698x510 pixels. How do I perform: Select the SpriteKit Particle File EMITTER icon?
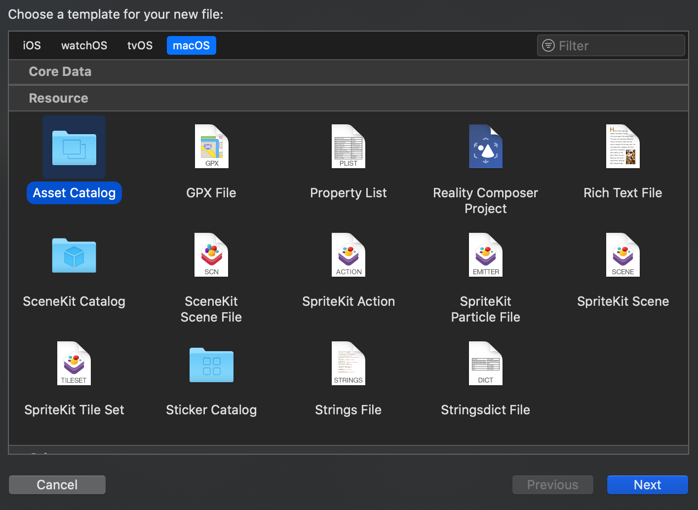[486, 255]
